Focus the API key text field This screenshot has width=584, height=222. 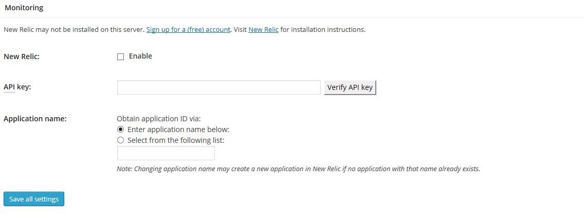coord(218,87)
